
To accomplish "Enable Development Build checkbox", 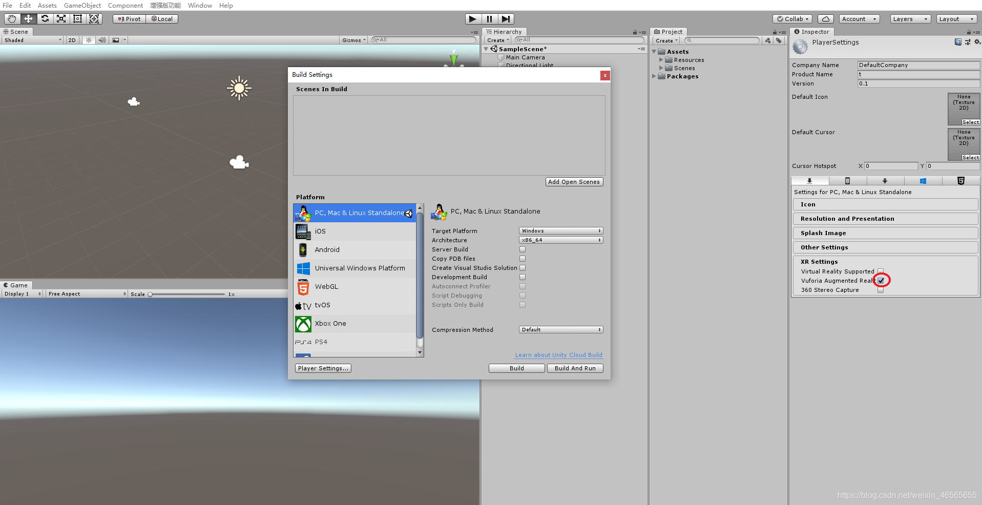I will pyautogui.click(x=523, y=277).
